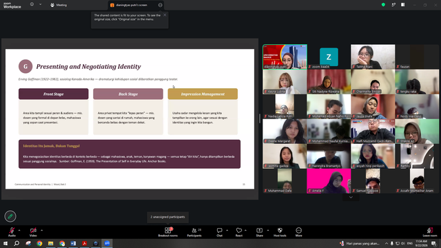Show hidden system tray icons
This screenshot has width=441, height=248.
pos(387,243)
